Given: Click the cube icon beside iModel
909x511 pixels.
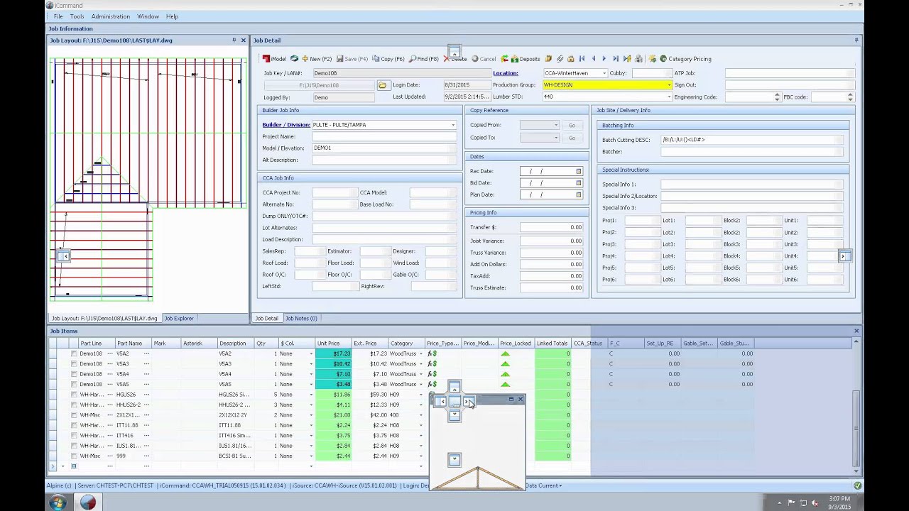Looking at the screenshot, I should pyautogui.click(x=294, y=59).
